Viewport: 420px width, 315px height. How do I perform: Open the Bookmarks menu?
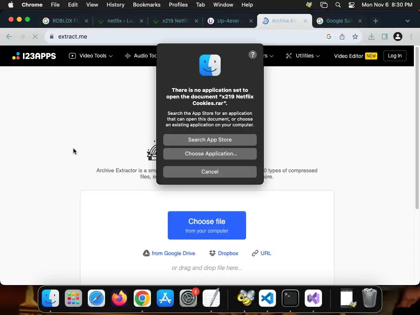point(146,5)
